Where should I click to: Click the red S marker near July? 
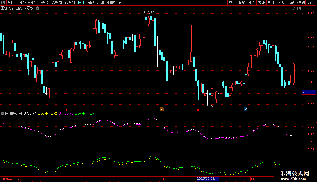click(x=66, y=109)
